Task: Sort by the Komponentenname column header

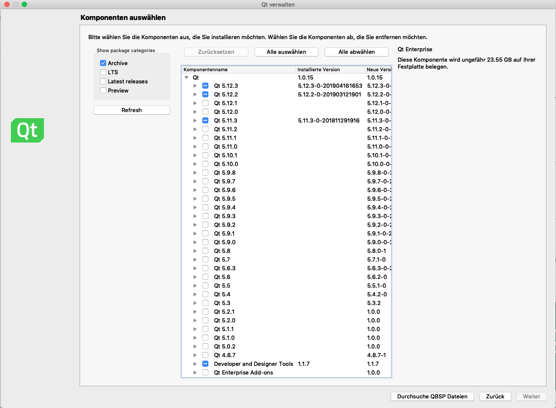Action: tap(238, 70)
